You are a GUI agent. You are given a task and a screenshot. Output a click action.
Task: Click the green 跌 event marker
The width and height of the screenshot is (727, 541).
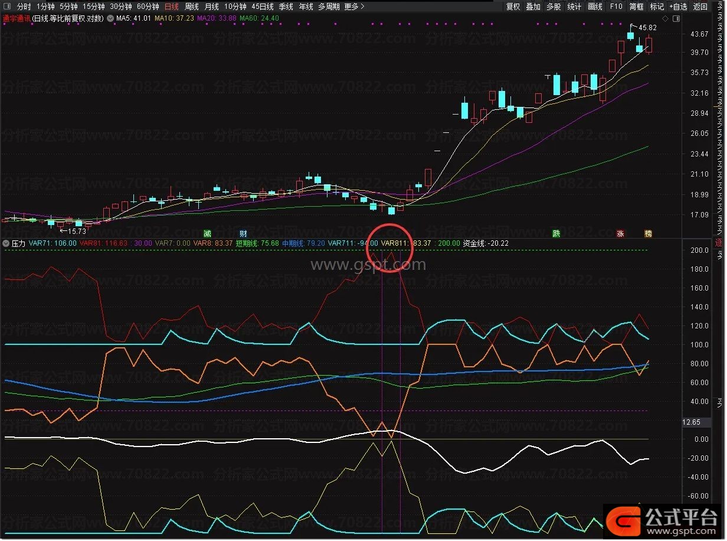click(x=556, y=233)
